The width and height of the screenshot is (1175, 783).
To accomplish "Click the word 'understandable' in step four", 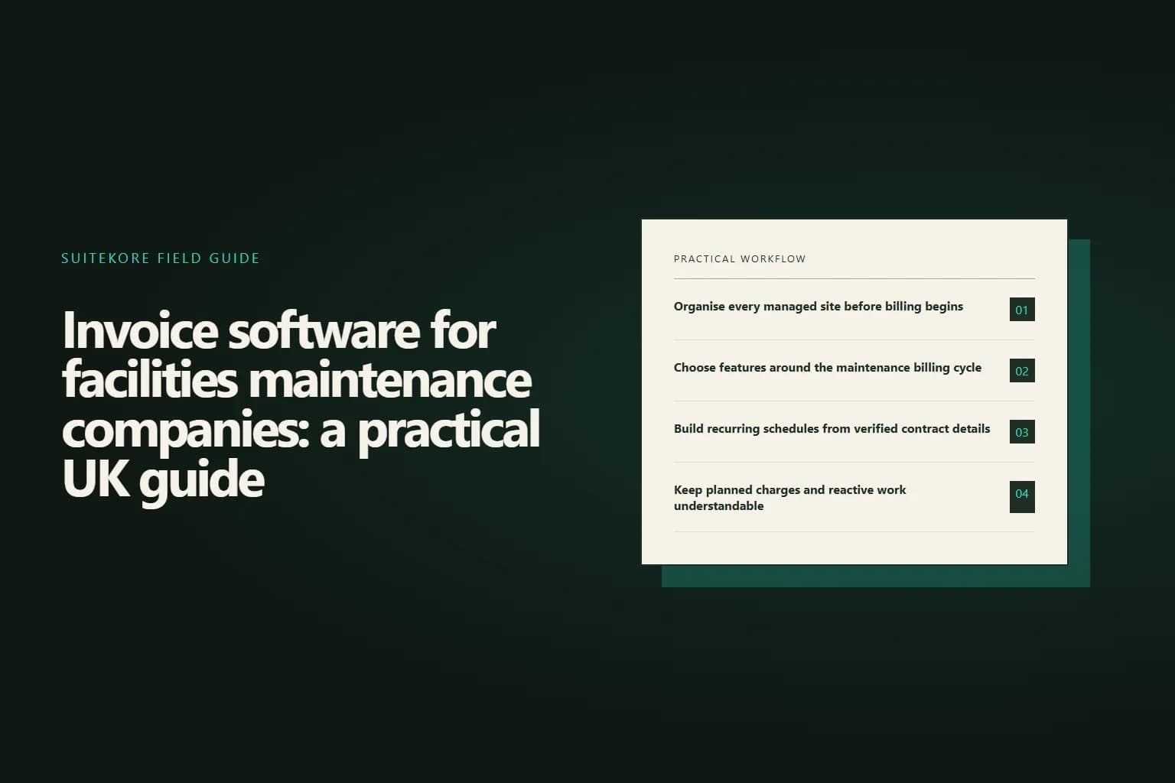I will click(718, 506).
